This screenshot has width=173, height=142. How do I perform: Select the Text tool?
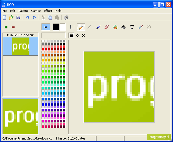coord(132,27)
